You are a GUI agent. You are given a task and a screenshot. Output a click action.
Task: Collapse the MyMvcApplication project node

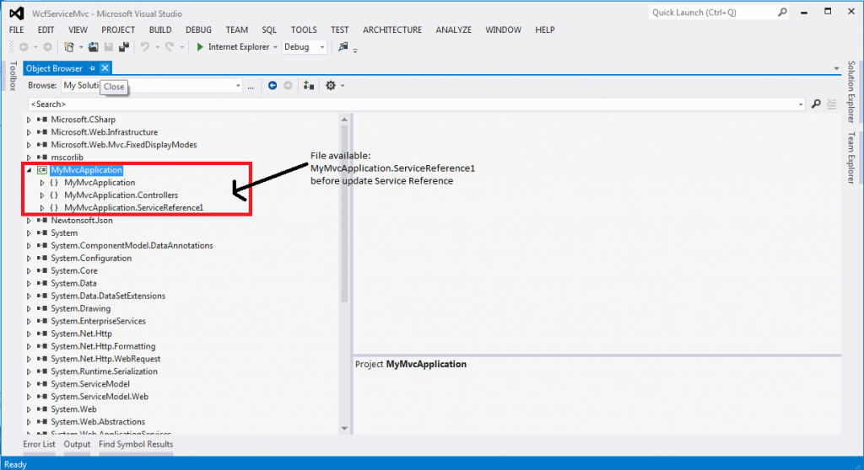tap(30, 170)
